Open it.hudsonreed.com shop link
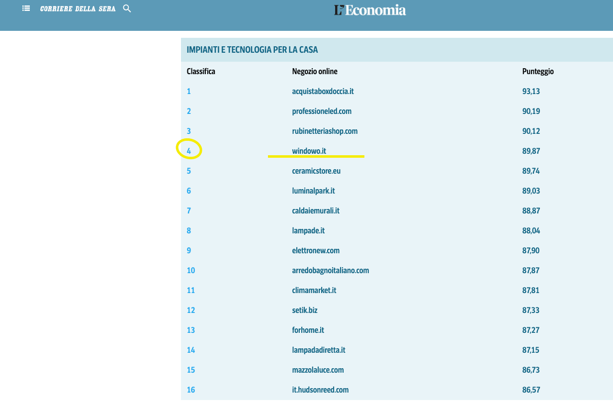 pyautogui.click(x=320, y=390)
